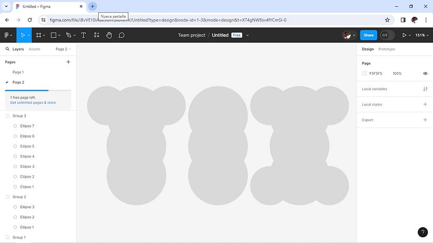The height and width of the screenshot is (243, 433).
Task: Toggle Dev Mode switch
Action: 387,35
